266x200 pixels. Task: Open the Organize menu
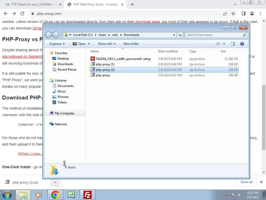[x=57, y=44]
